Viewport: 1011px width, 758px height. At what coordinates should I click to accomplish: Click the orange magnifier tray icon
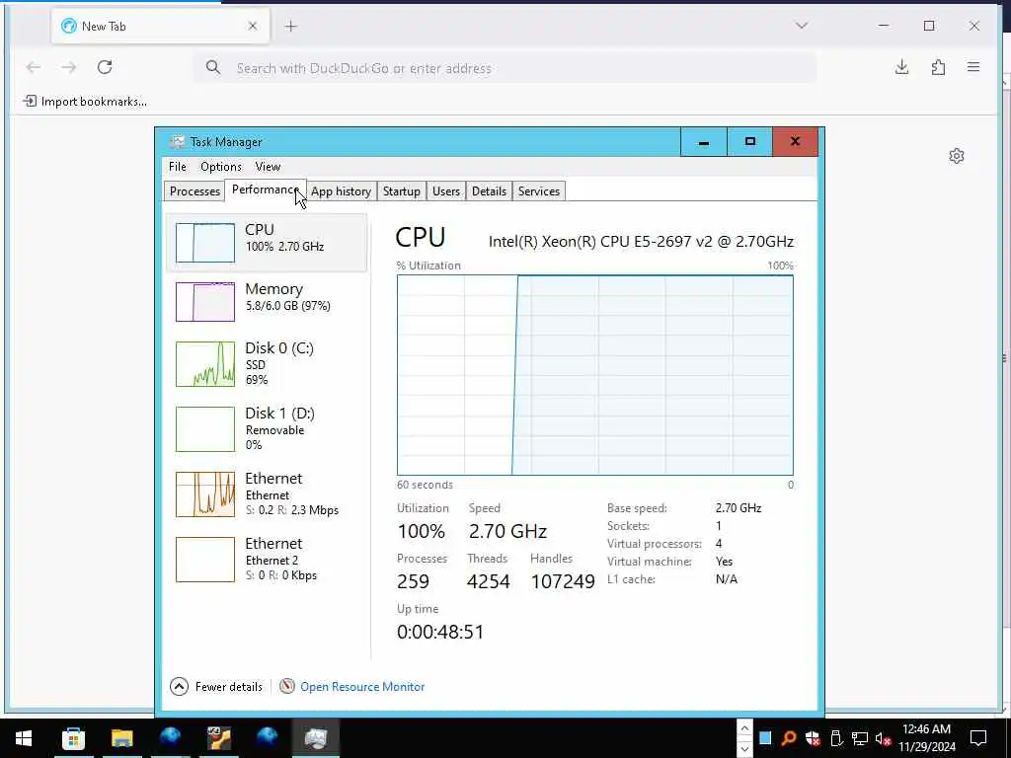pos(789,738)
